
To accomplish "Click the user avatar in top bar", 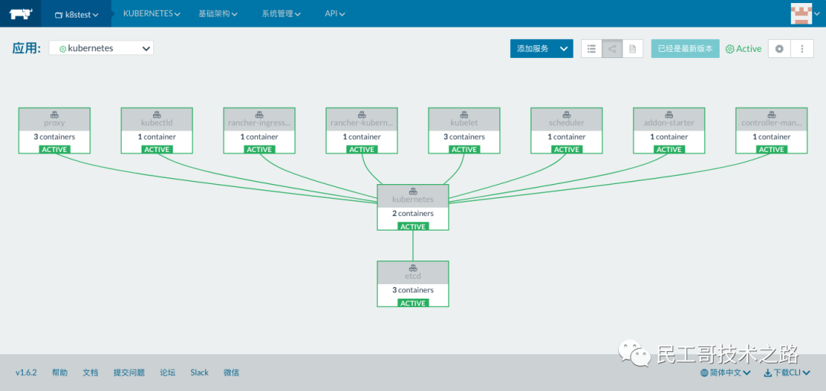I will [802, 14].
